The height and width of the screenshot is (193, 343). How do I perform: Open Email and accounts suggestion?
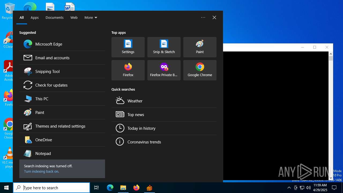62,58
